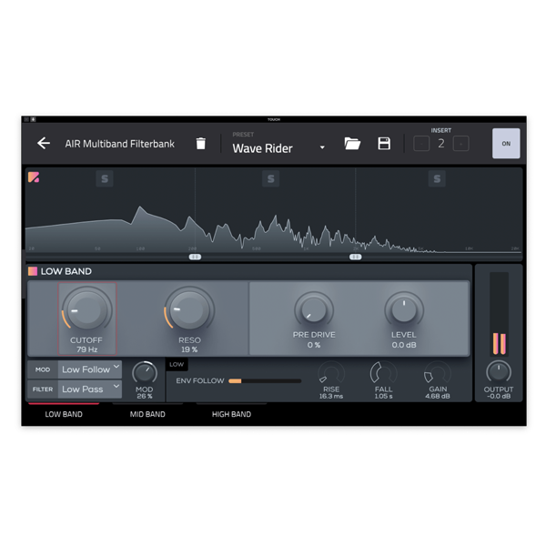
Task: Click the OUTPUT knob
Action: coord(499,372)
